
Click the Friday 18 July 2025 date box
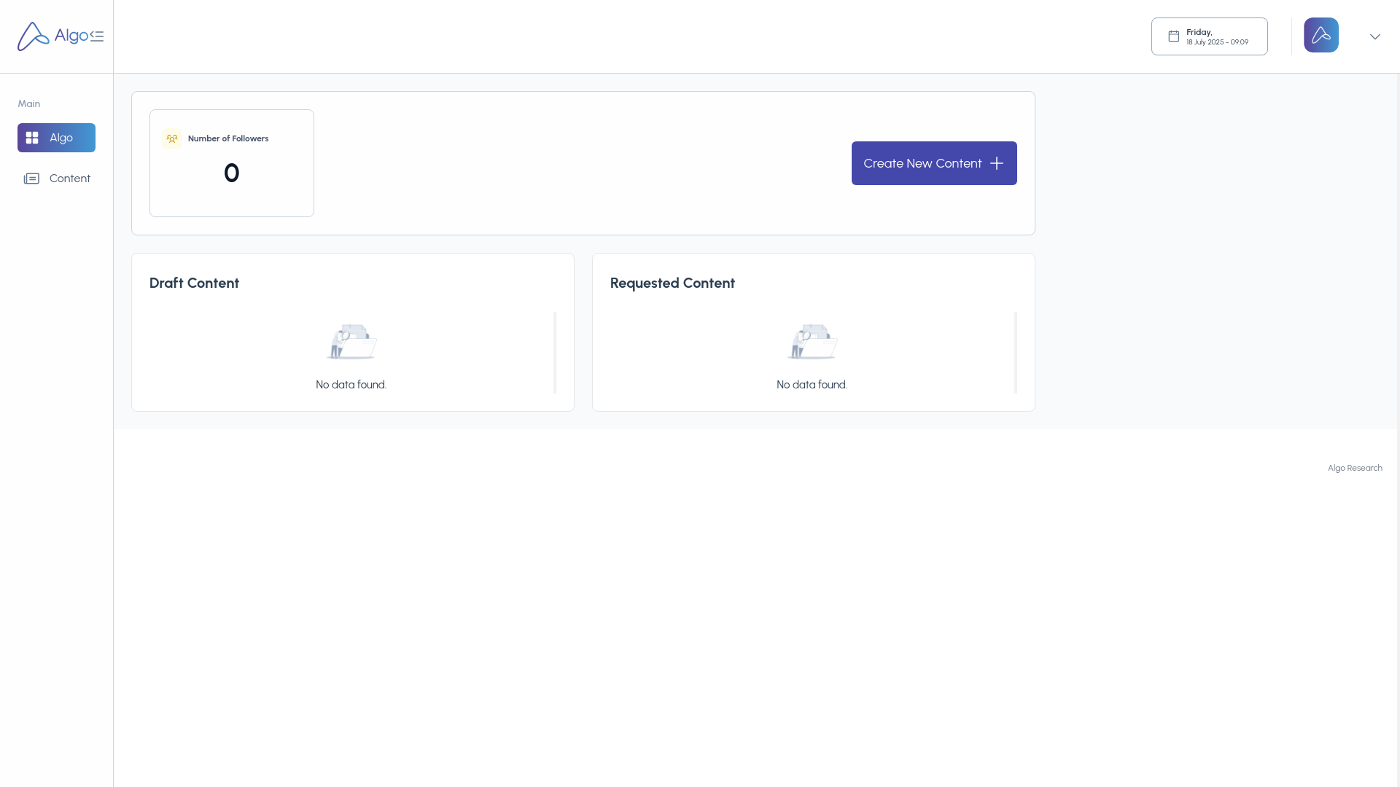coord(1210,36)
